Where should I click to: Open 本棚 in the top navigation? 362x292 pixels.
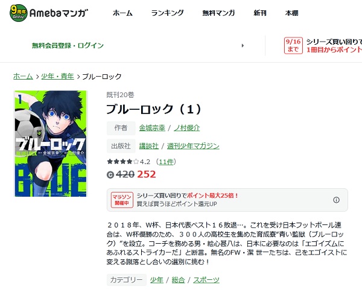(x=291, y=13)
